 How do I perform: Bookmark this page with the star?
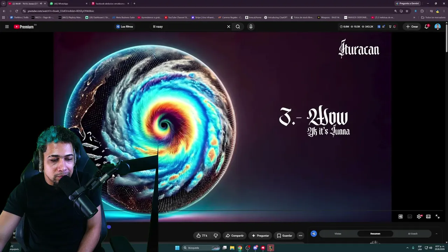tap(407, 11)
